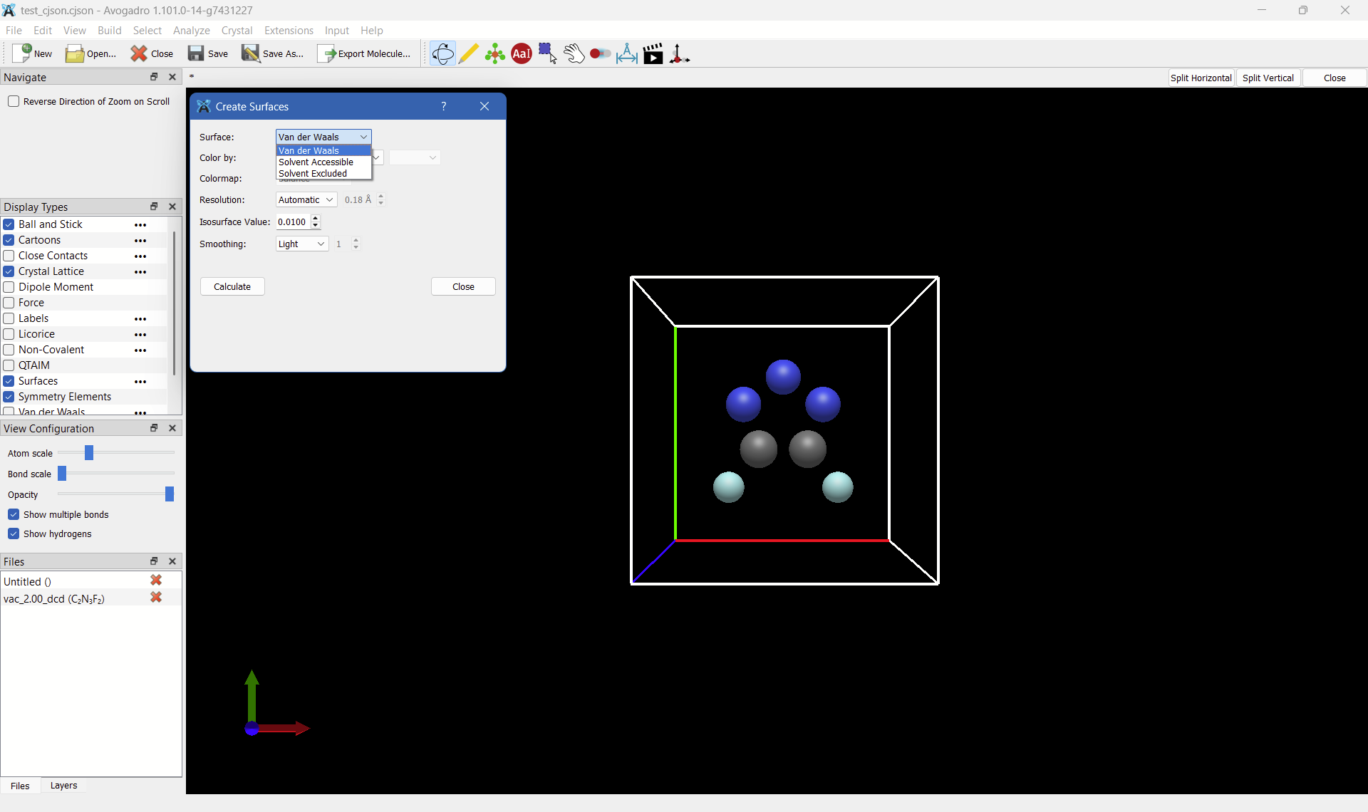Select the Template tool icon
This screenshot has width=1368, height=812.
click(x=494, y=53)
